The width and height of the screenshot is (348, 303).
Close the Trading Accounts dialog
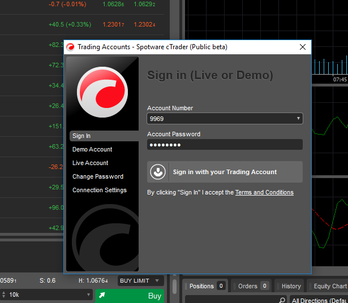coord(303,47)
